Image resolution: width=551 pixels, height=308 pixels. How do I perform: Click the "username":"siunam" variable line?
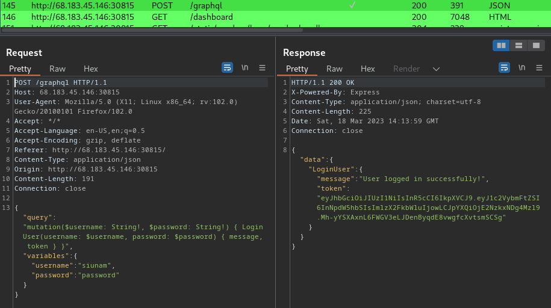pyautogui.click(x=73, y=265)
